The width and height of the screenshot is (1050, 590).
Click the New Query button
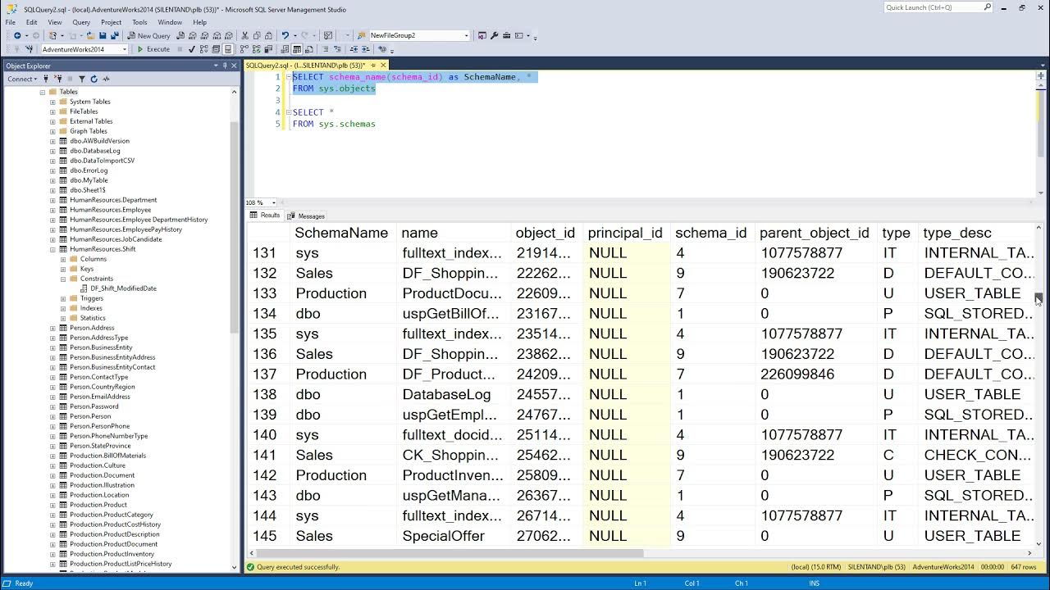(148, 36)
